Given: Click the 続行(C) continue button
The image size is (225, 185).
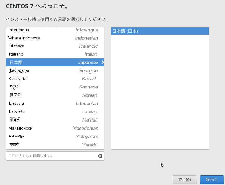Looking at the screenshot, I should coord(212,180).
